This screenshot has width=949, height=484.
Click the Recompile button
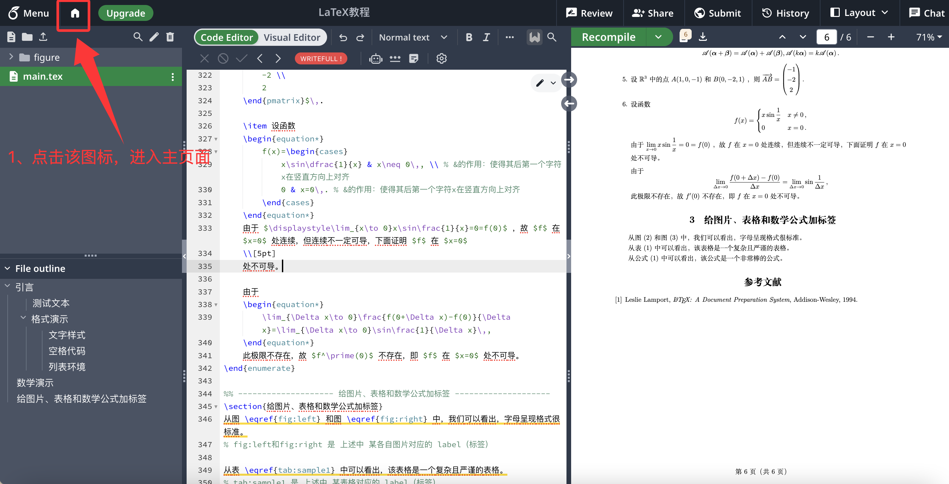click(609, 37)
